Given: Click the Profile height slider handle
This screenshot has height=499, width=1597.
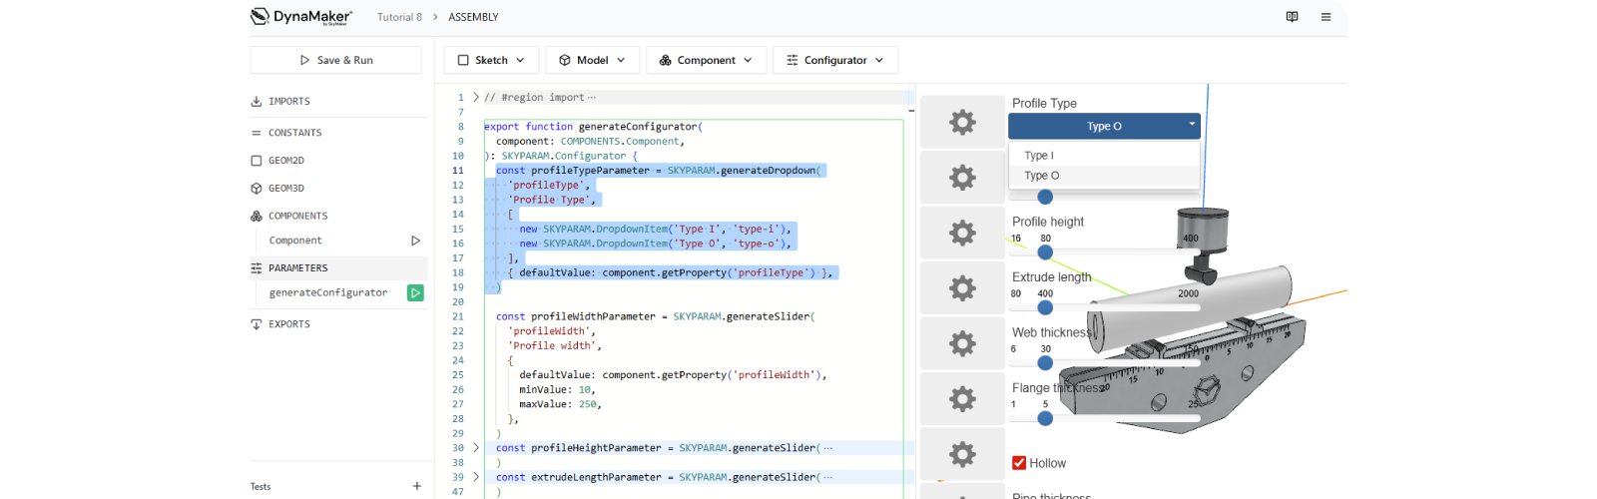Looking at the screenshot, I should click(x=1045, y=251).
